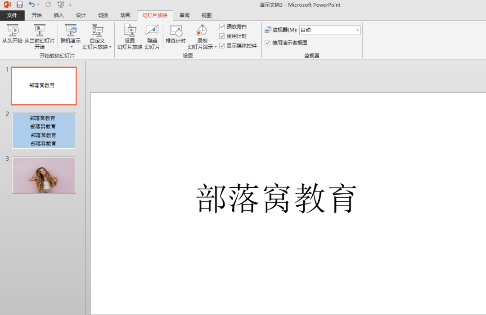Click the slideshow icon in Quick Access toolbar
The height and width of the screenshot is (315, 486).
point(61,4)
